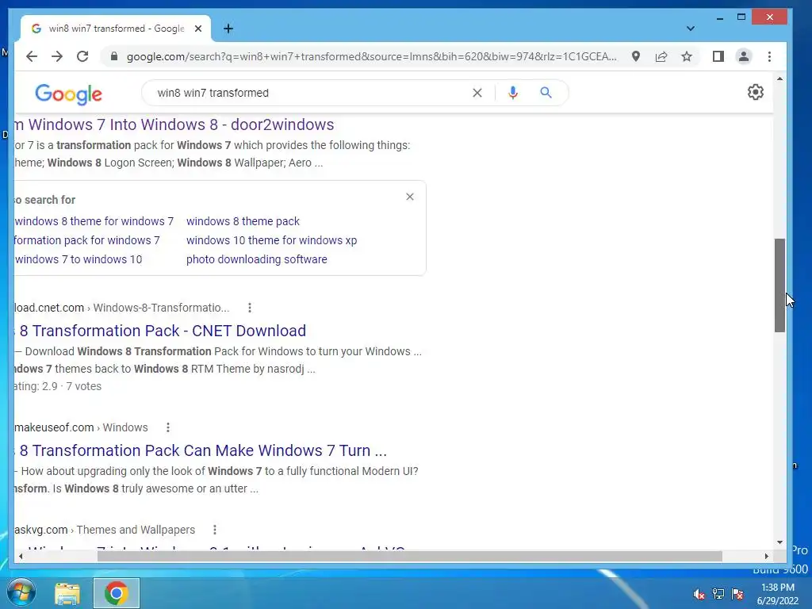The image size is (812, 609).
Task: Clear the search box with X
Action: click(477, 93)
